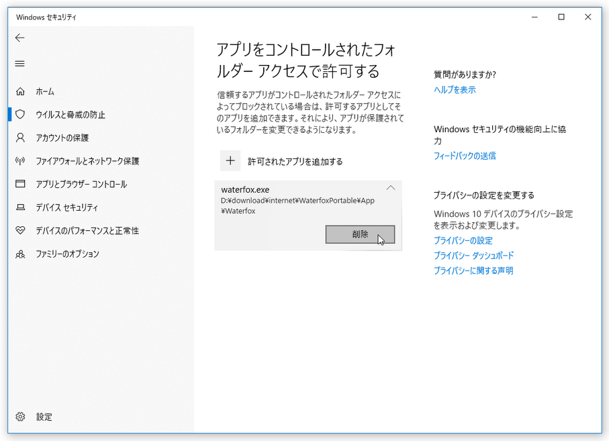Go back using the back arrow
The height and width of the screenshot is (441, 609).
(x=20, y=38)
